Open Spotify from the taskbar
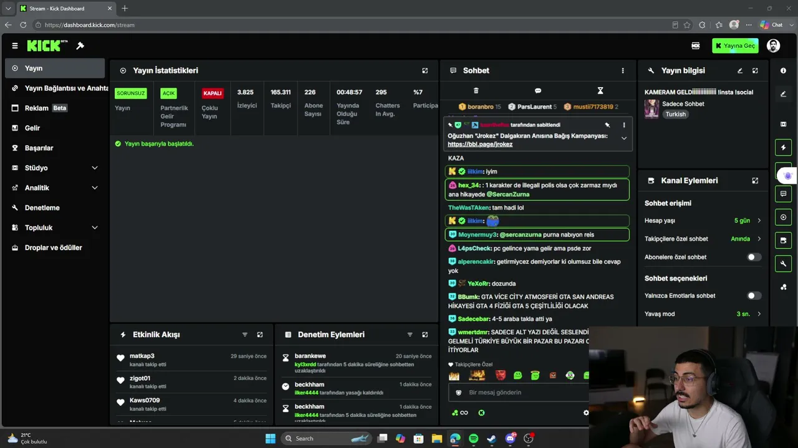This screenshot has width=798, height=448. (474, 439)
